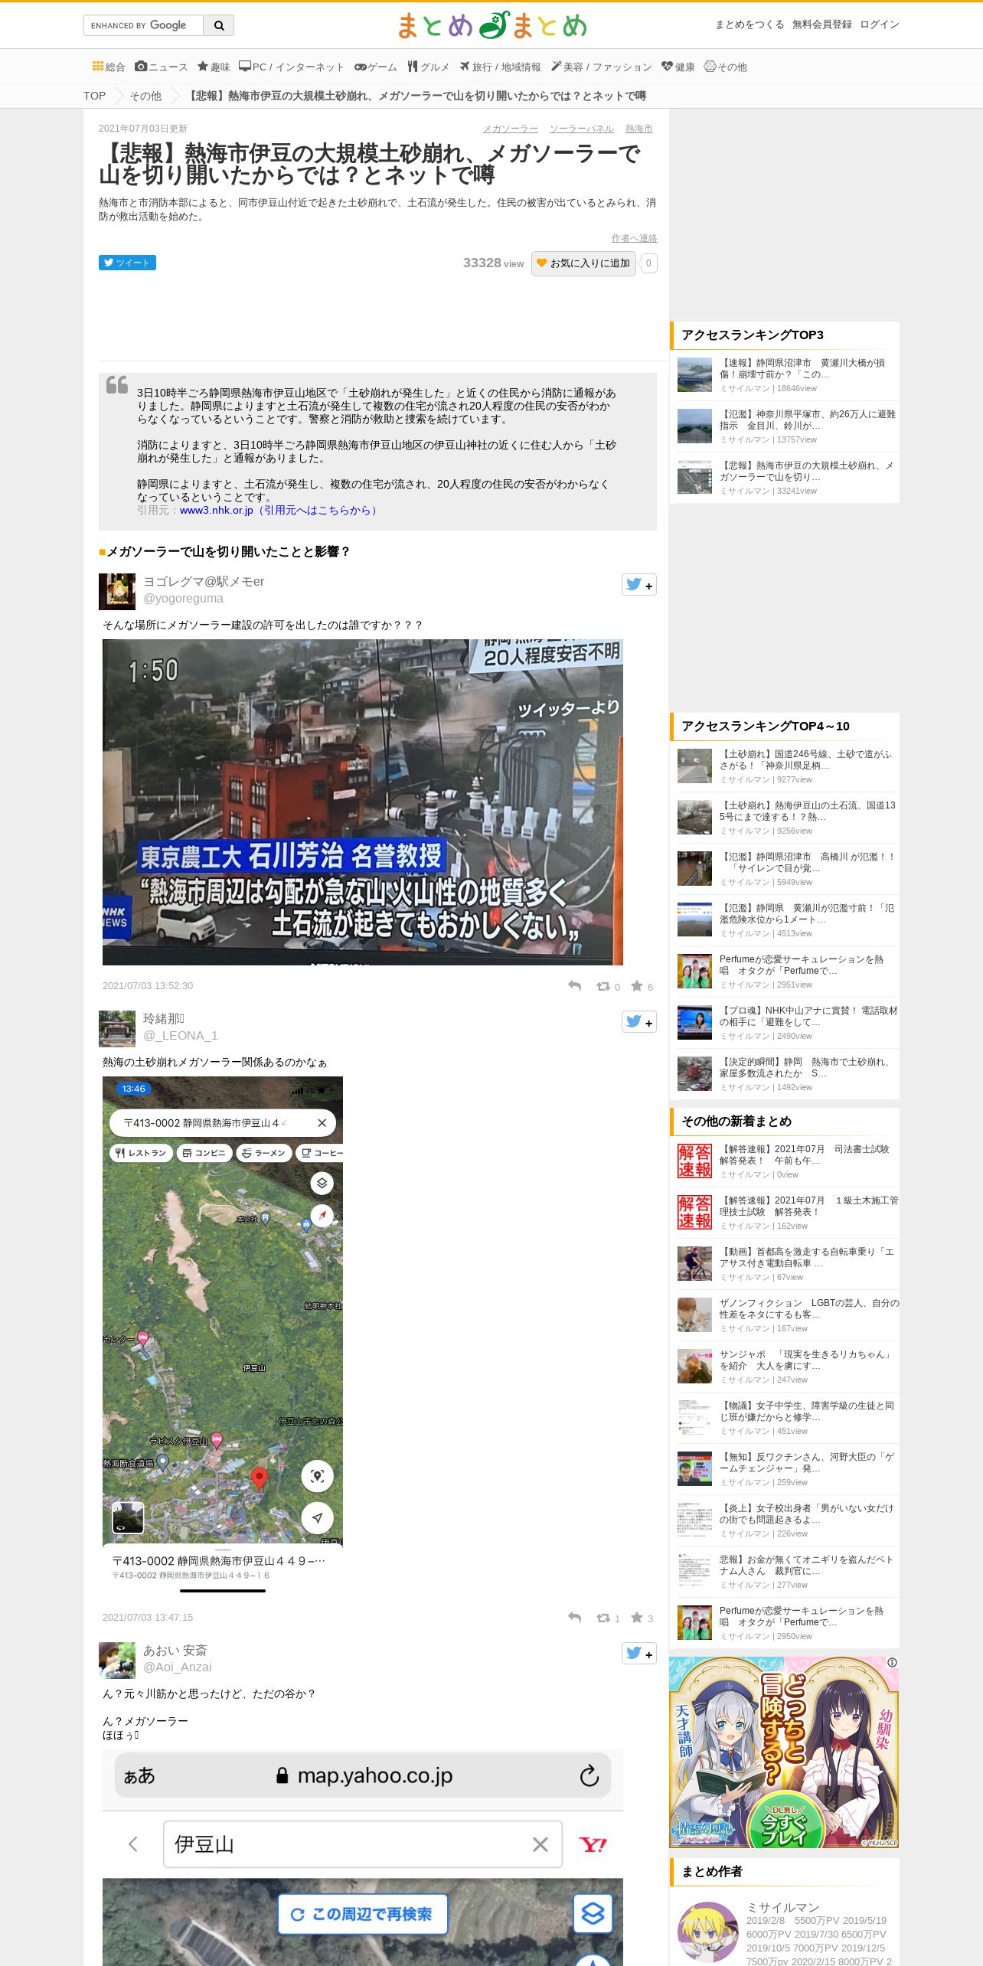Screen dimensions: 983x1966
Task: Click the まとめまとめ site logo
Action: tap(491, 25)
